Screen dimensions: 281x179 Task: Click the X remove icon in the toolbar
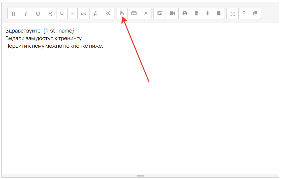(146, 13)
